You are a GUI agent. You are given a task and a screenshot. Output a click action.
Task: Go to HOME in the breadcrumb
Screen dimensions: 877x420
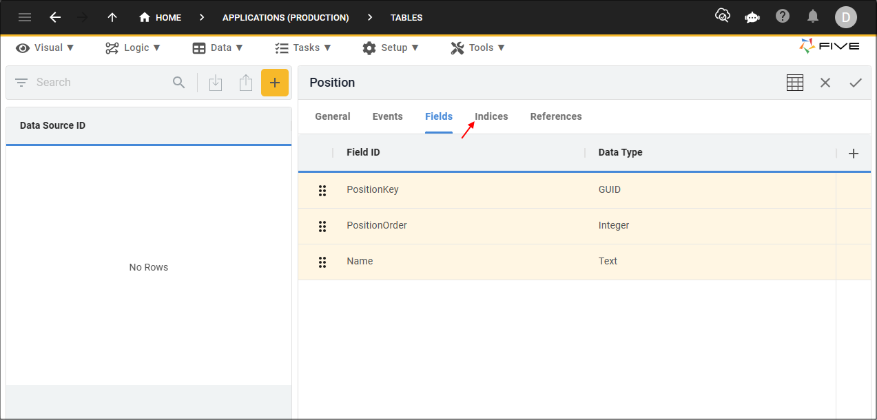pyautogui.click(x=161, y=17)
